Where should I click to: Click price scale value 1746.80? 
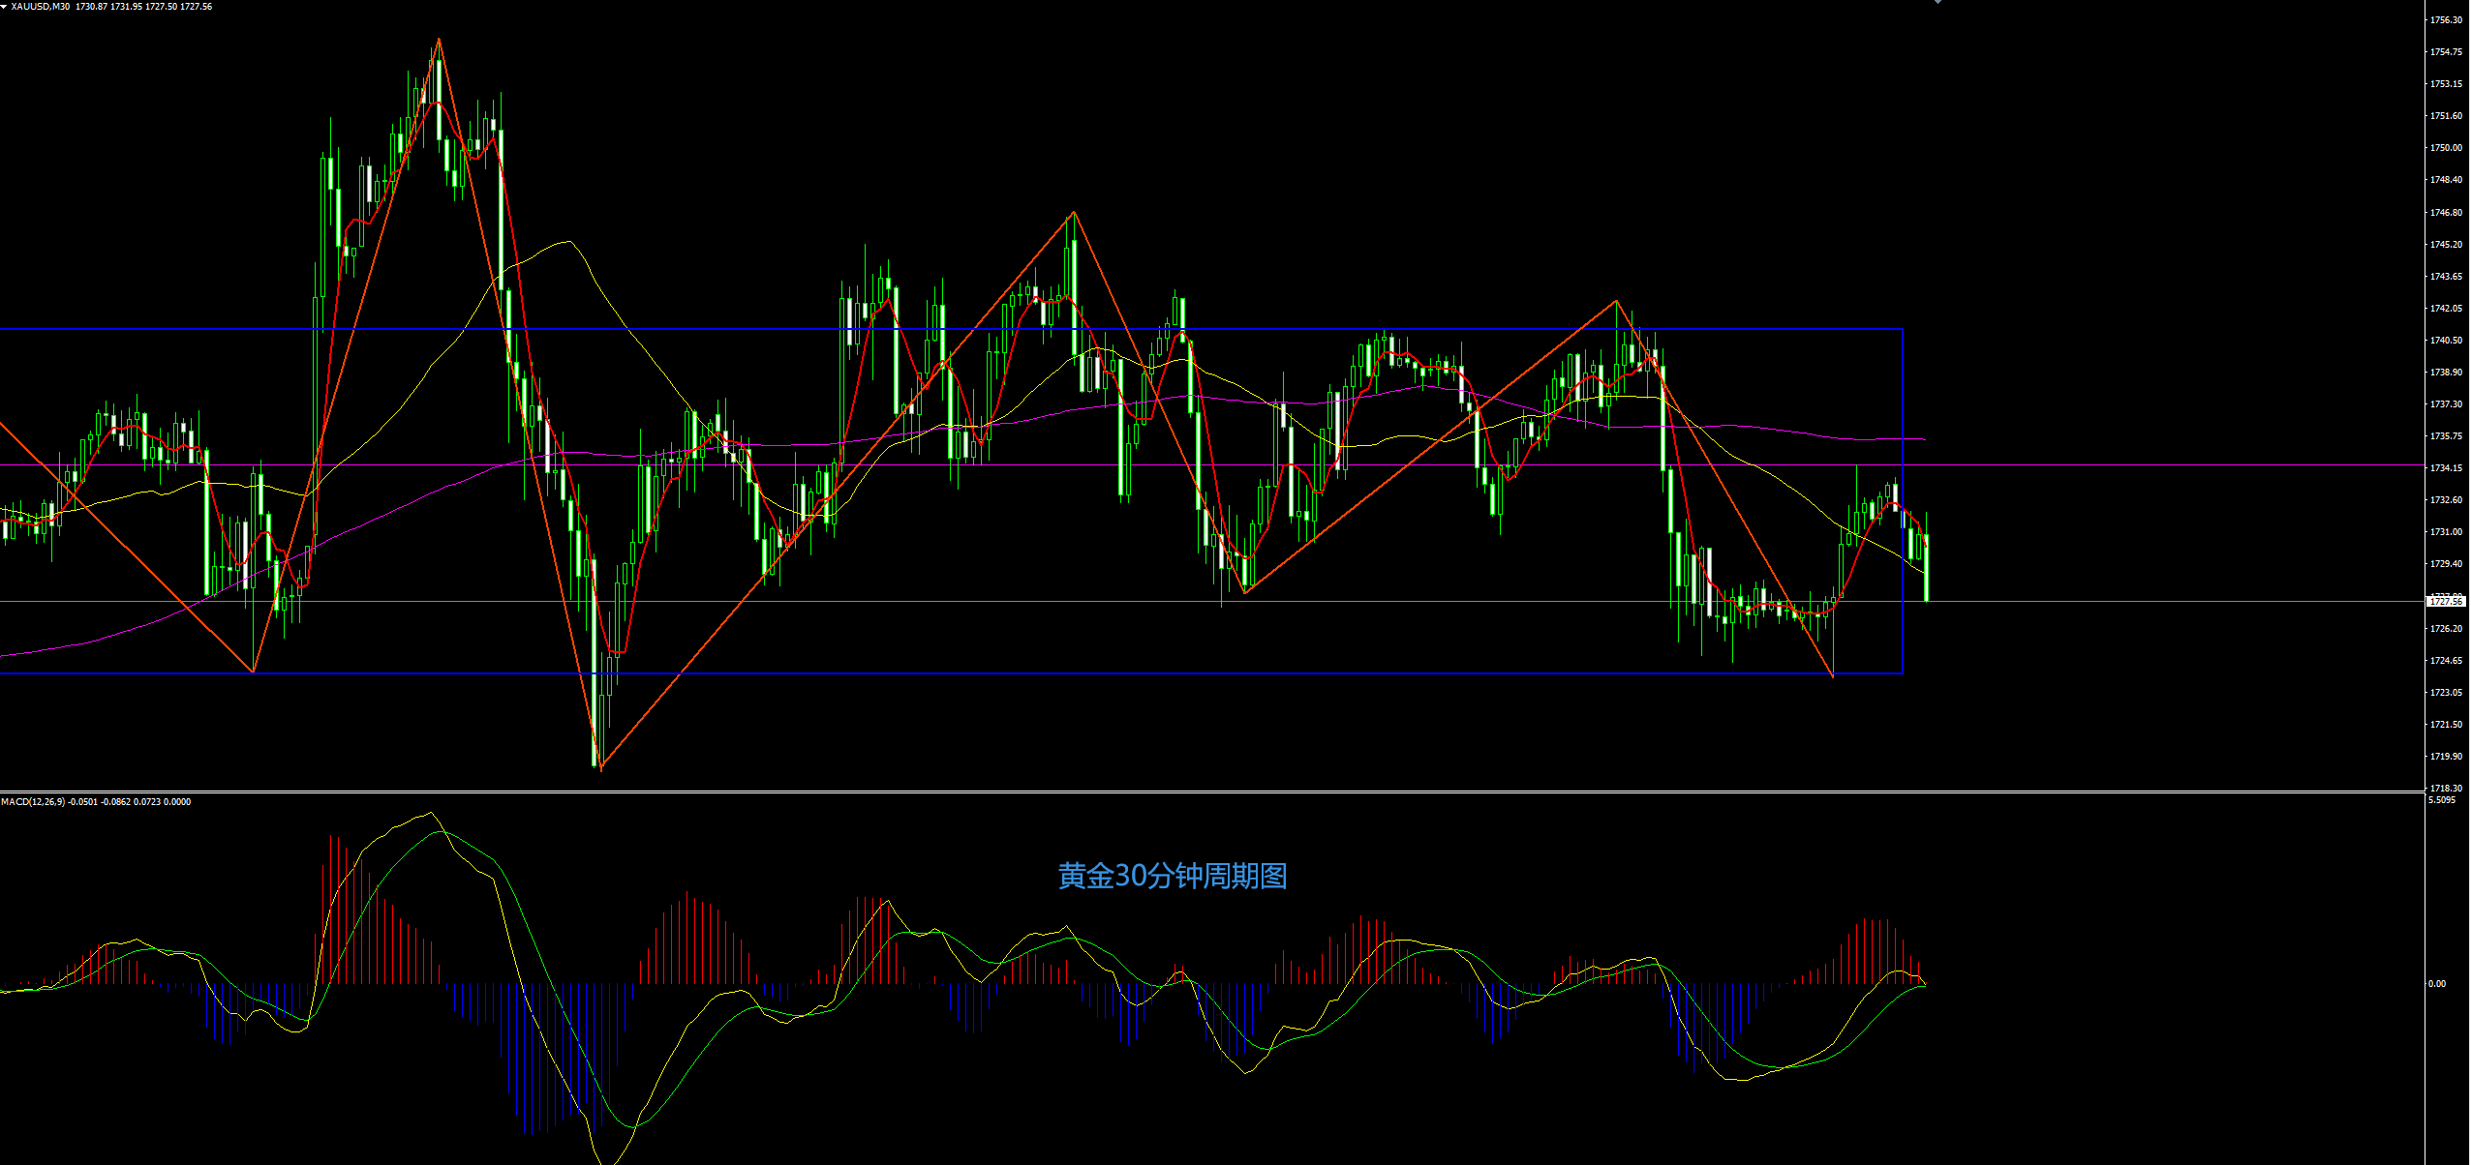pos(2446,213)
